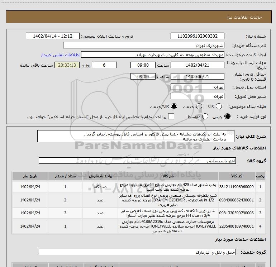Click the remaining days field showing 6
276x267 pixels.
click(x=104, y=65)
